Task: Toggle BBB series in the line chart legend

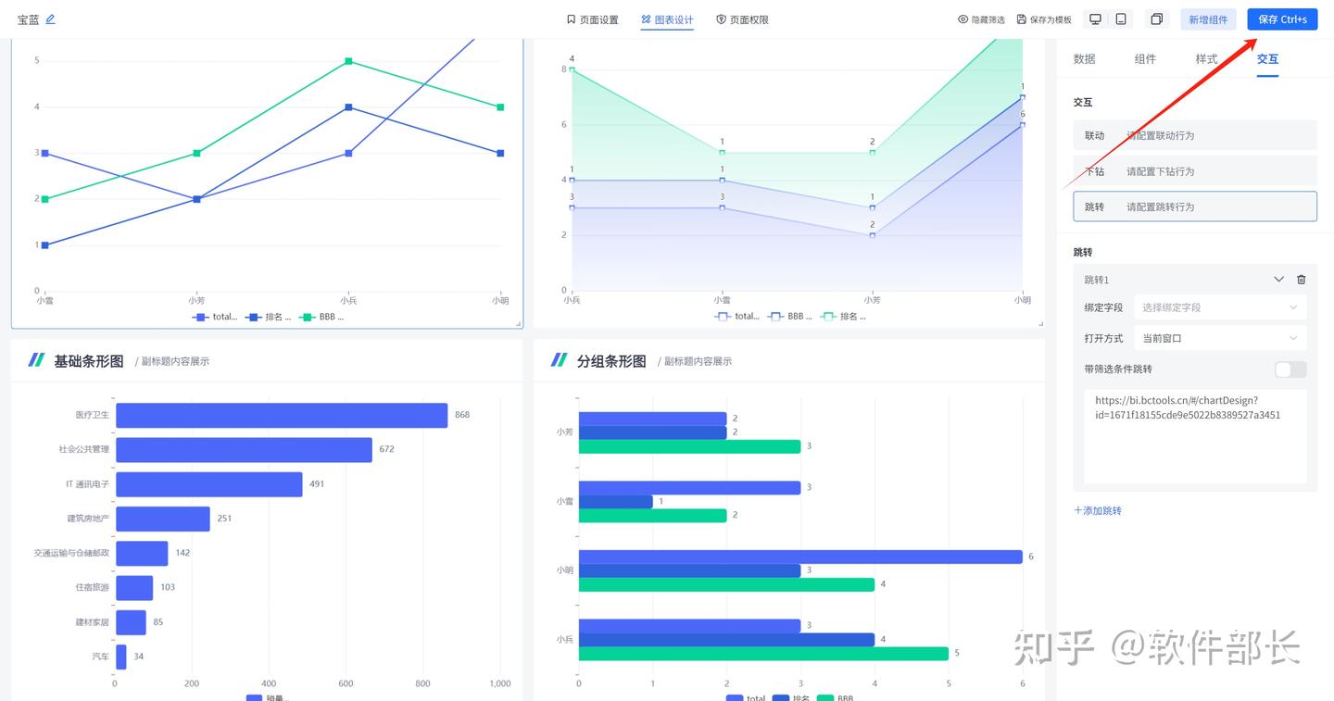Action: coord(322,317)
